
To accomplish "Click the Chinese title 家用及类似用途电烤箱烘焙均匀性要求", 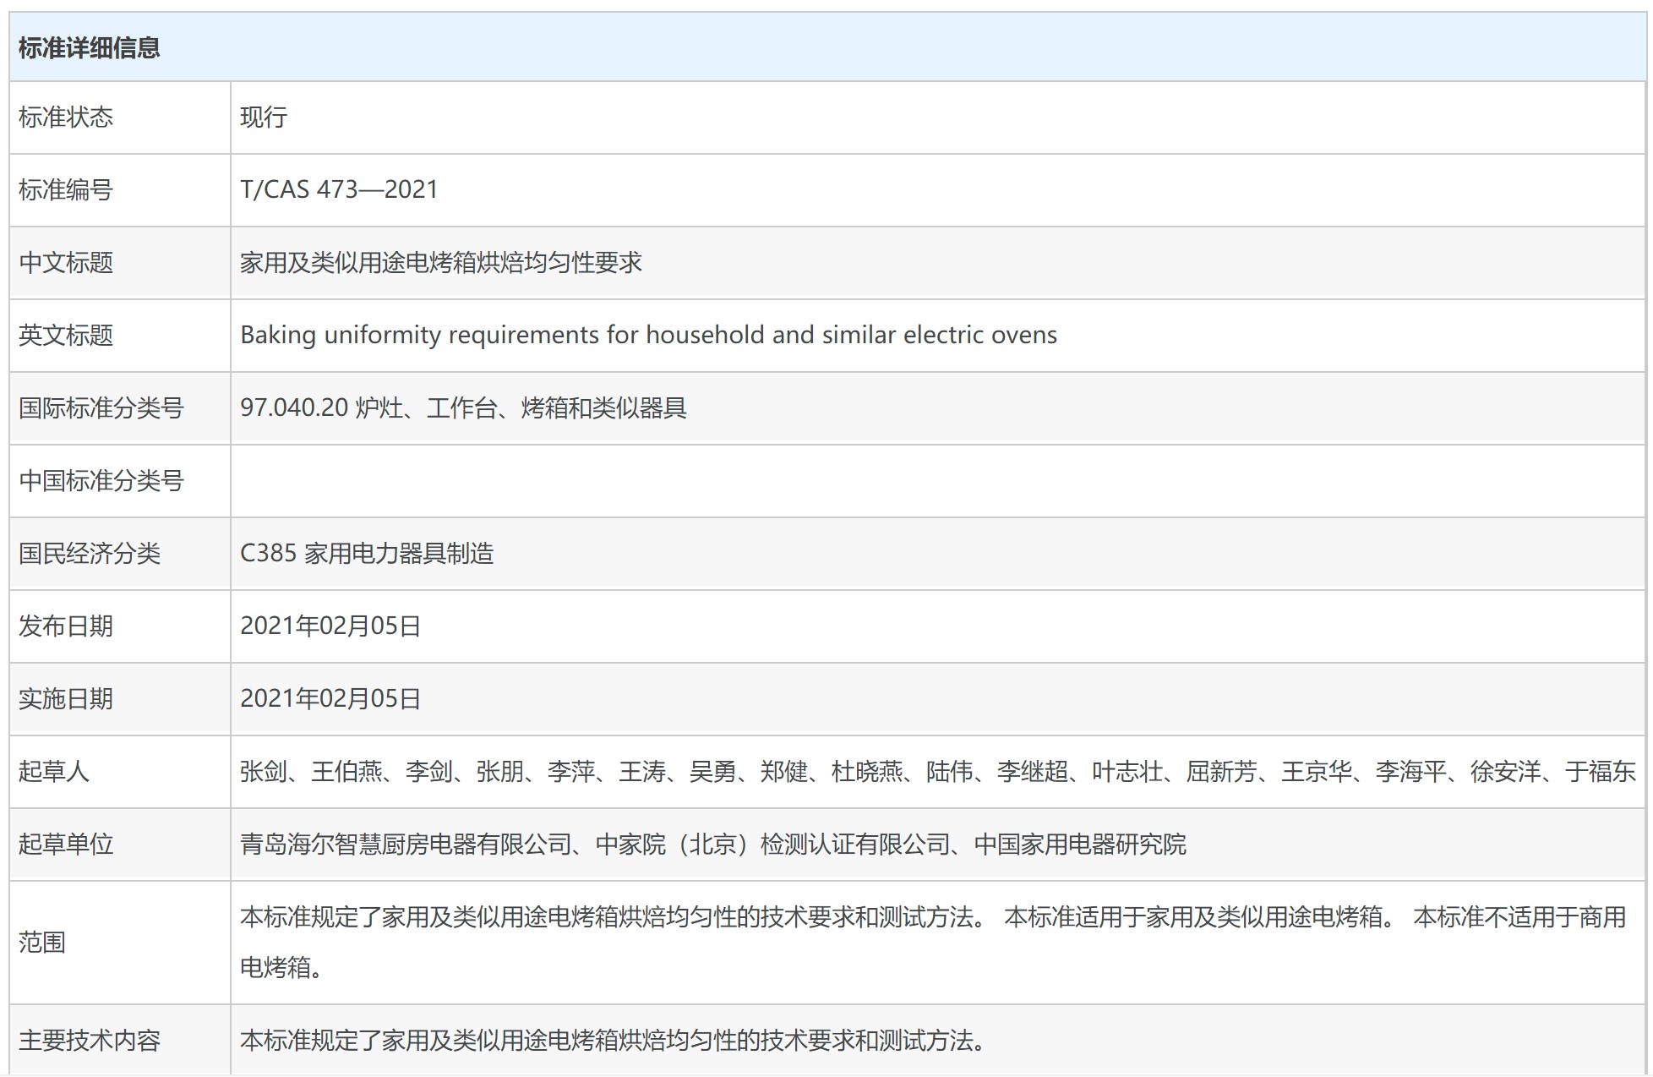I will (440, 263).
